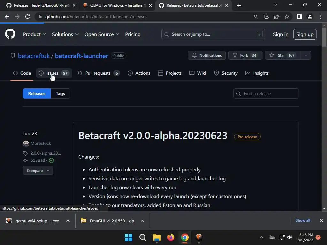Go to the Actions tab
This screenshot has width=327, height=245.
tap(139, 73)
